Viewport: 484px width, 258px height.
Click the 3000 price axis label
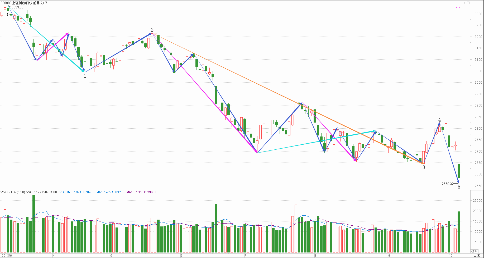(x=478, y=83)
